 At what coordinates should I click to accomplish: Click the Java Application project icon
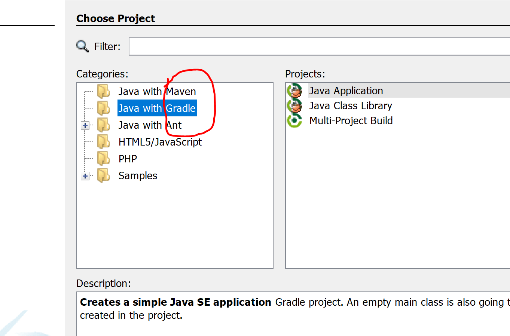(295, 90)
